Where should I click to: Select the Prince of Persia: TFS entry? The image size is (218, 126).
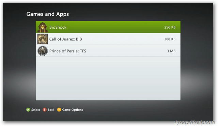pyautogui.click(x=108, y=51)
